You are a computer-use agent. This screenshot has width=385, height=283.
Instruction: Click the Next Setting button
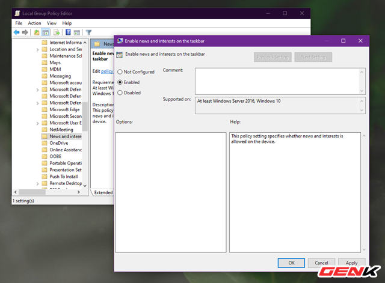pos(313,57)
